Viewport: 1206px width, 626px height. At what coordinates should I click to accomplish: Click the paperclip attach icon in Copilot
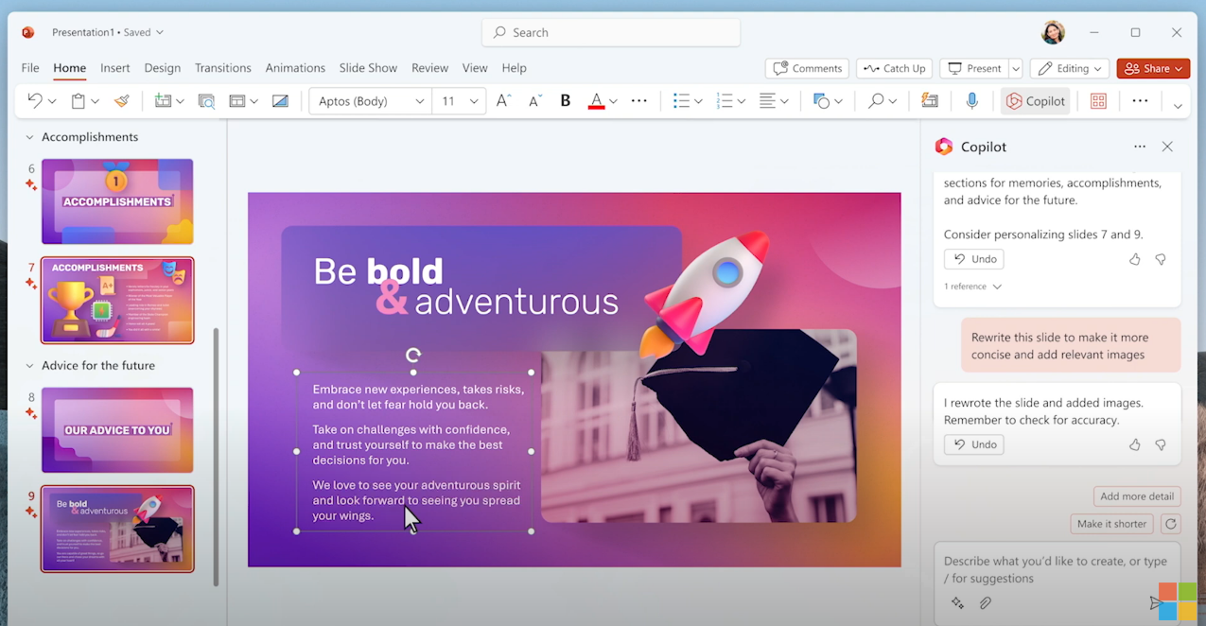(985, 602)
